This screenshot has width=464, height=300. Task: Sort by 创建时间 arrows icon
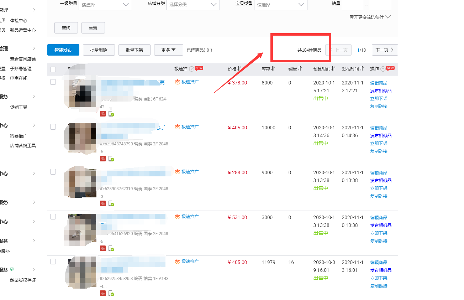(333, 69)
